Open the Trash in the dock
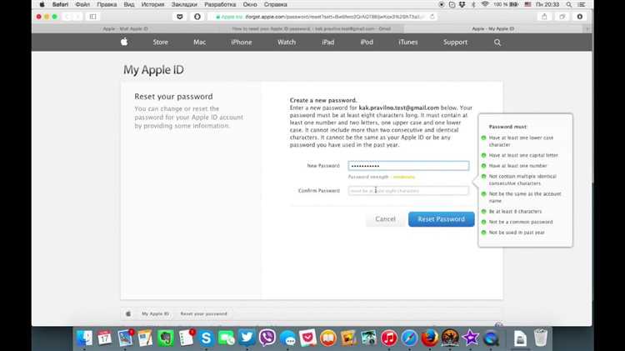Image resolution: width=625 pixels, height=351 pixels. [x=541, y=338]
